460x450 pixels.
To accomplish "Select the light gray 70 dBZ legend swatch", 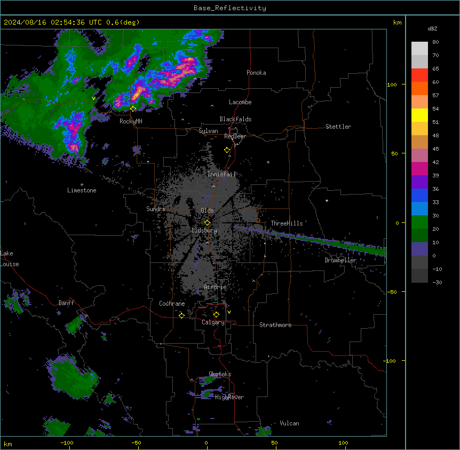I will (419, 49).
